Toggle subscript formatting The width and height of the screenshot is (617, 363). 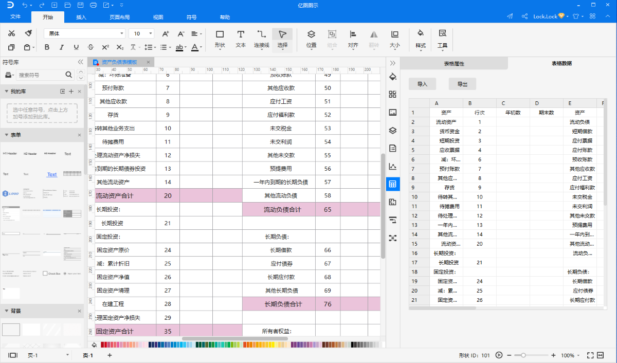tap(120, 47)
